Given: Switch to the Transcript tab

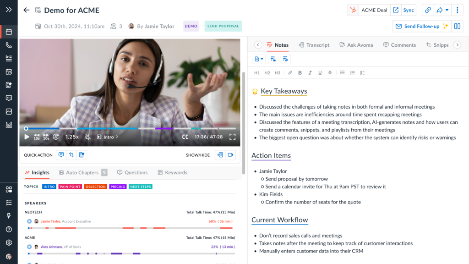Looking at the screenshot, I should [316, 45].
